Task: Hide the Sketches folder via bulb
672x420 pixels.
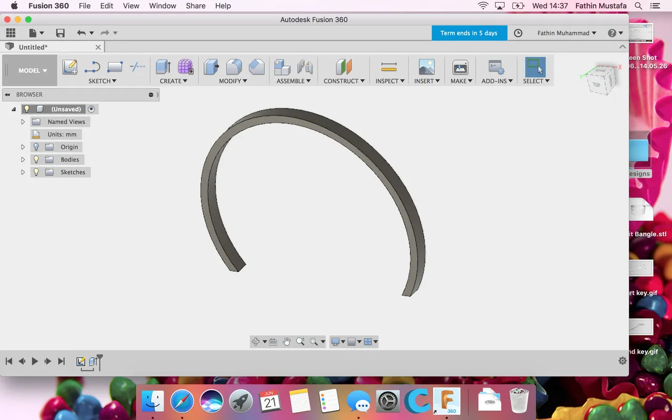Action: (36, 172)
